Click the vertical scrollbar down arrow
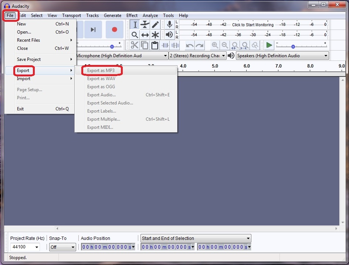This screenshot has width=349, height=265. [x=343, y=222]
